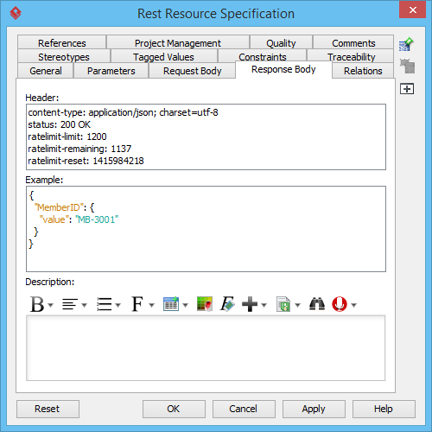Click the Cancel button
The image size is (432, 432).
click(x=244, y=409)
